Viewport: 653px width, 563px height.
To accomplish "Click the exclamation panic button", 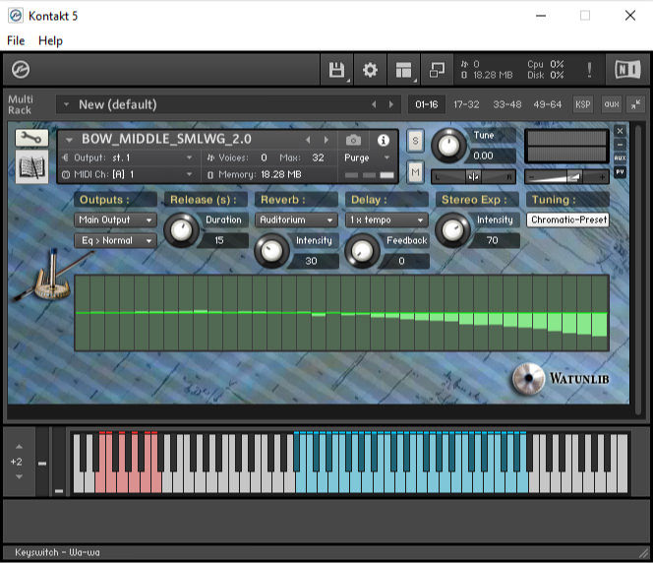I will pyautogui.click(x=589, y=70).
